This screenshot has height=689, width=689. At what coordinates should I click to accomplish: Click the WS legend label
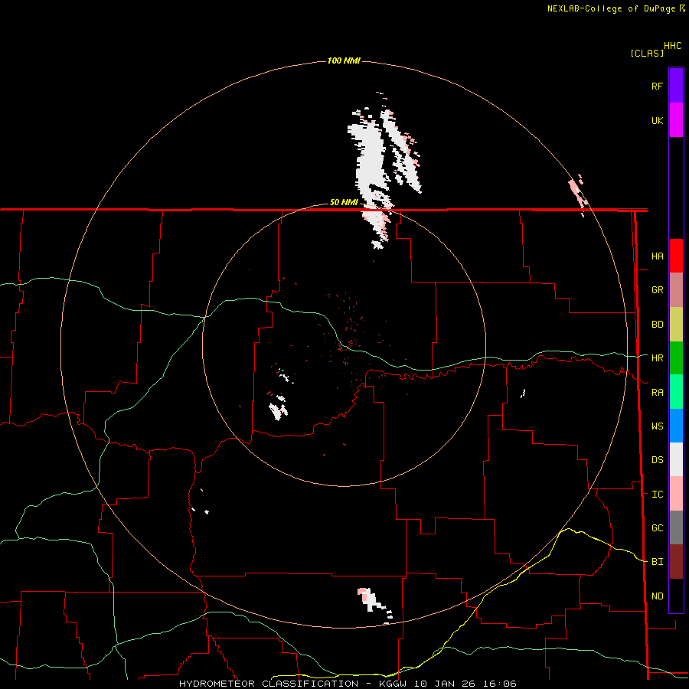(x=657, y=426)
